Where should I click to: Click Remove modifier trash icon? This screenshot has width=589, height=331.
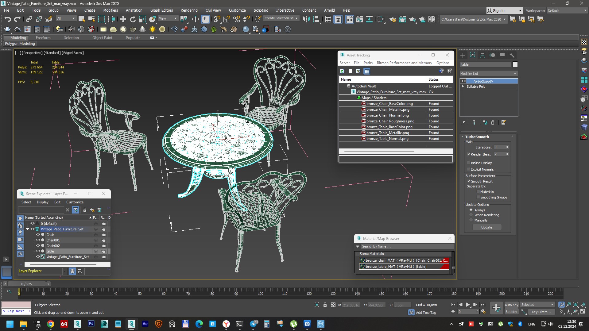(493, 122)
